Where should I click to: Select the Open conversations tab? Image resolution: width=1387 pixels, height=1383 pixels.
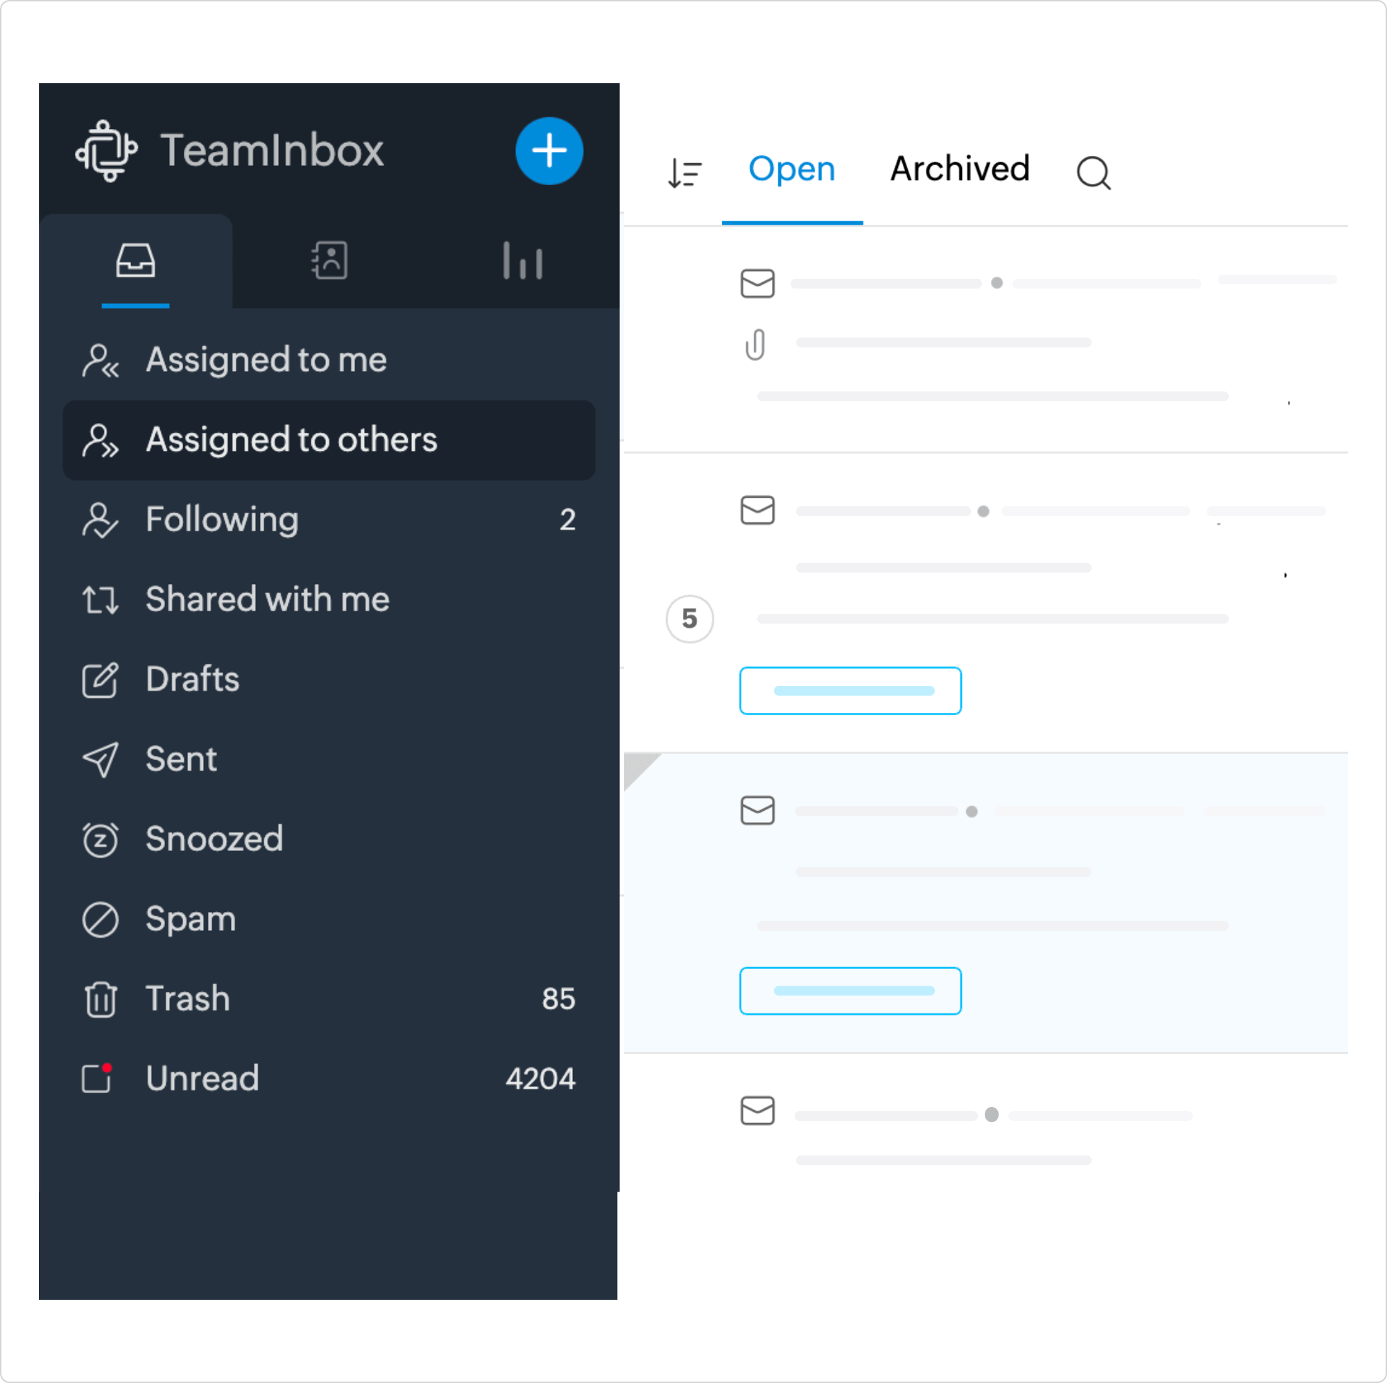point(791,169)
